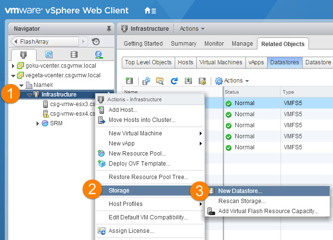This screenshot has width=333, height=240.
Task: Click the register VM toolbar icon
Action: pyautogui.click(x=146, y=81)
